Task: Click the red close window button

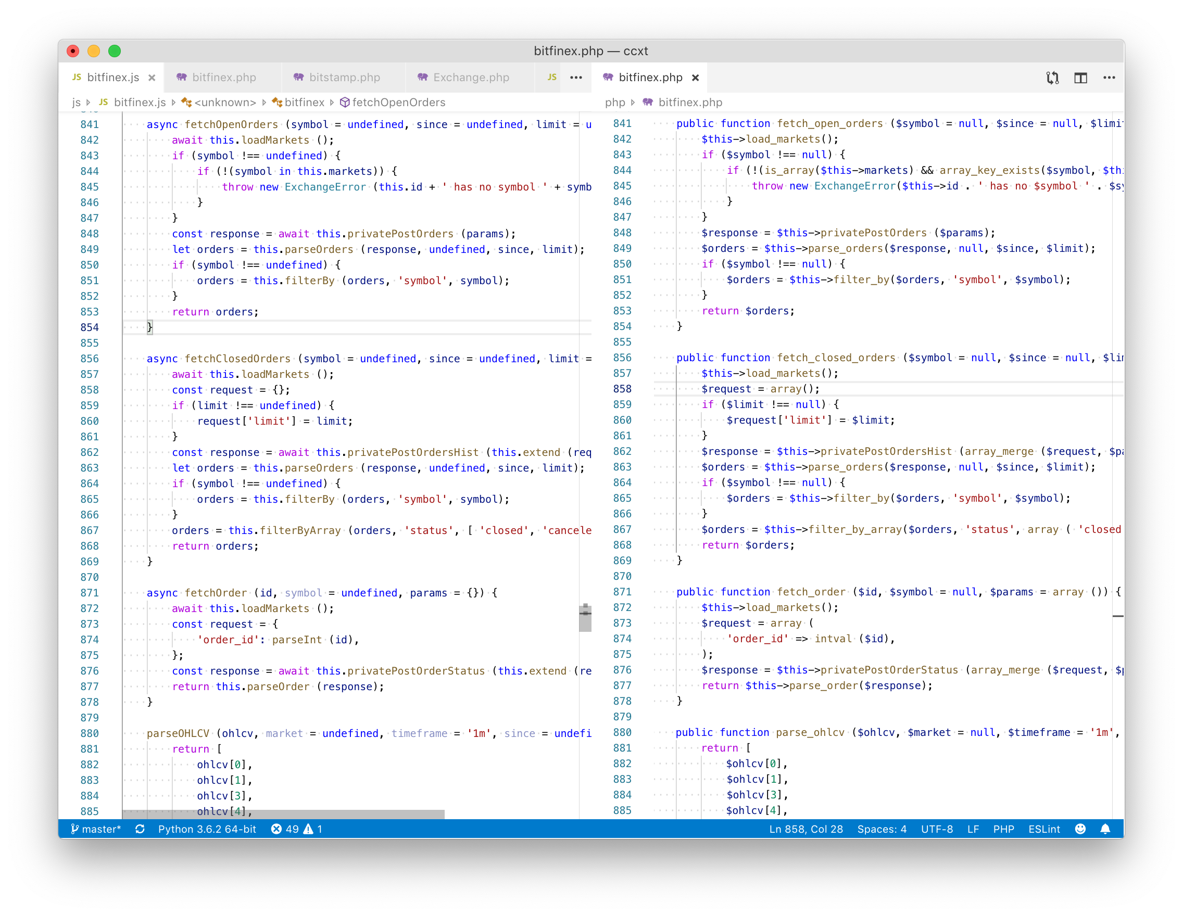Action: coord(73,51)
